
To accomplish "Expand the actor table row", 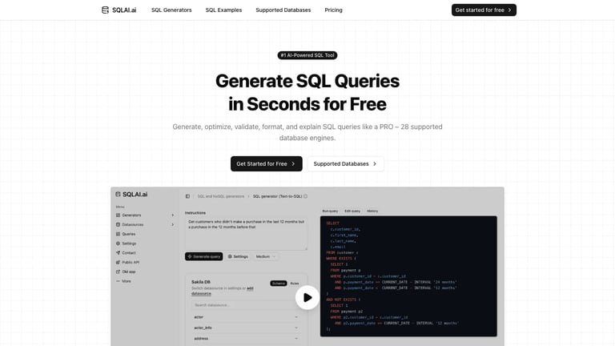I will click(246, 317).
